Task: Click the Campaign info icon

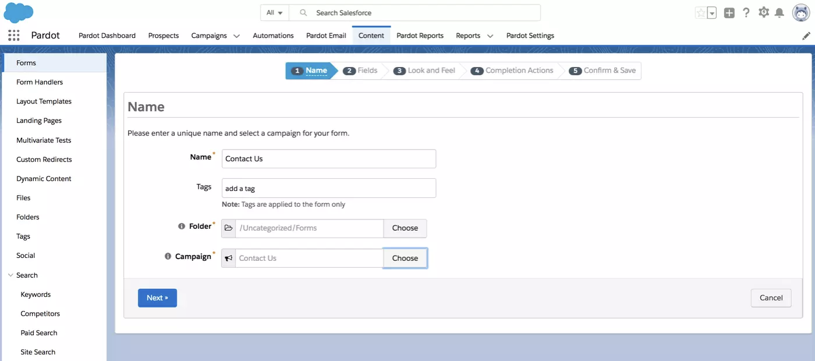Action: 168,256
